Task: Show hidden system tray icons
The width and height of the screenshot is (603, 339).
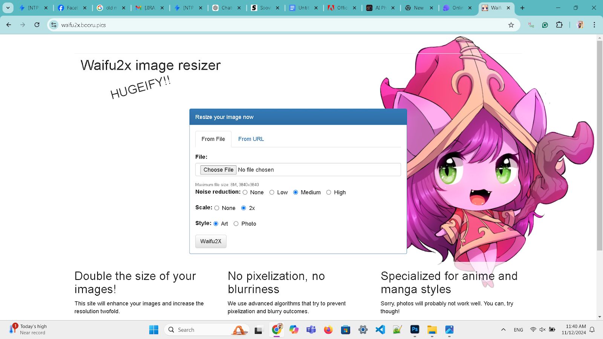Action: point(503,330)
